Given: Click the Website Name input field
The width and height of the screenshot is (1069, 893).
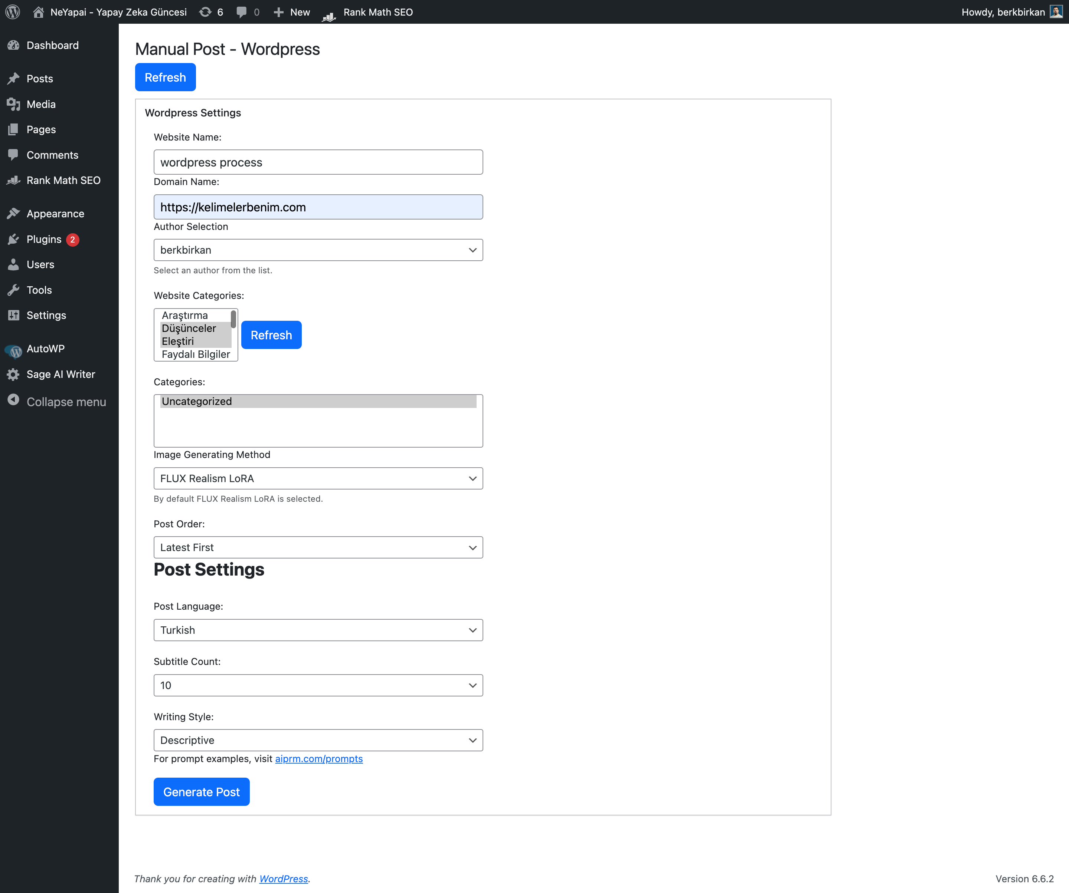Looking at the screenshot, I should 318,162.
